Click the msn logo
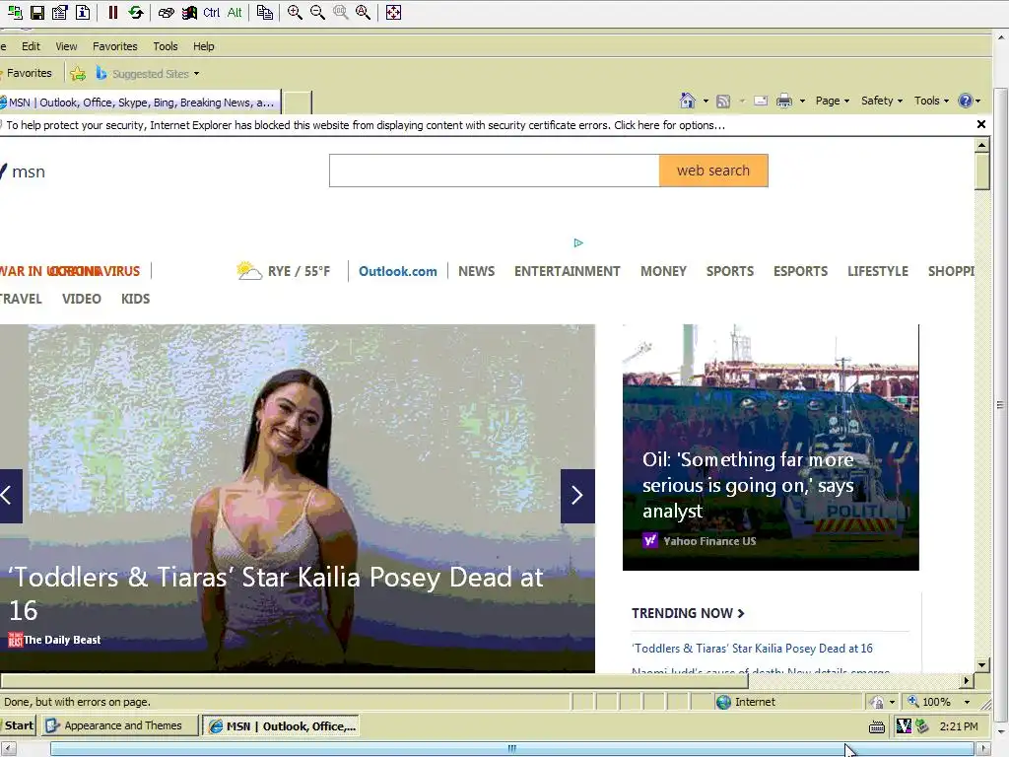 [23, 172]
